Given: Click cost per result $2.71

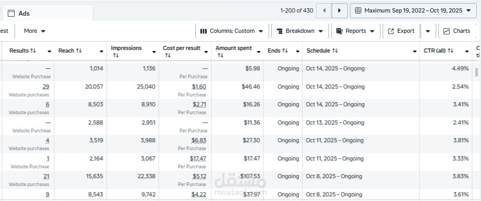Looking at the screenshot, I should pos(199,105).
